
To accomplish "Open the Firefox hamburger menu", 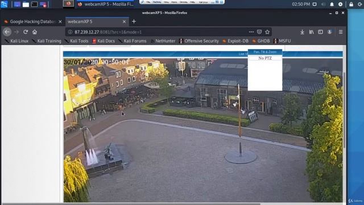I will (x=341, y=32).
